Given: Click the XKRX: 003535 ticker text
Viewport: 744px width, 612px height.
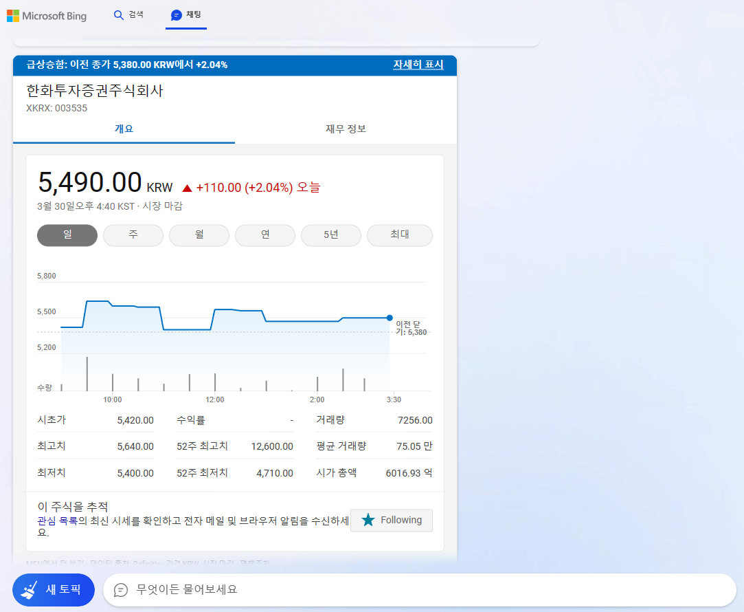Looking at the screenshot, I should pos(56,108).
